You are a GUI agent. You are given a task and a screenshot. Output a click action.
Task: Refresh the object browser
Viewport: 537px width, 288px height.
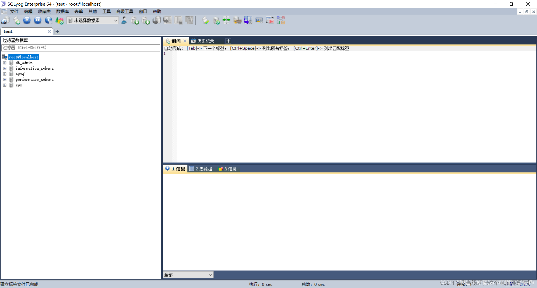tap(60, 20)
